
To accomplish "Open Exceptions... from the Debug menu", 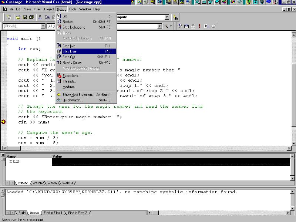I will click(86, 76).
